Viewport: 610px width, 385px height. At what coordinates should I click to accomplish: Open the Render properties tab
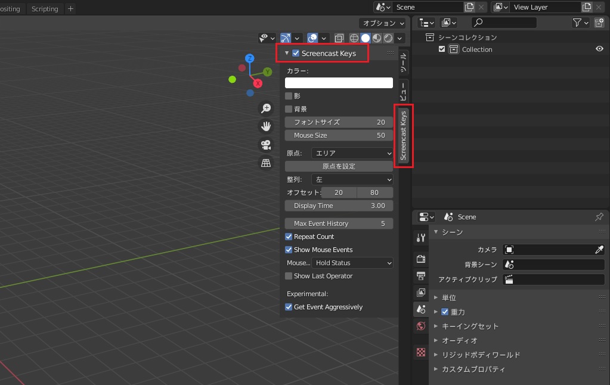click(x=421, y=259)
